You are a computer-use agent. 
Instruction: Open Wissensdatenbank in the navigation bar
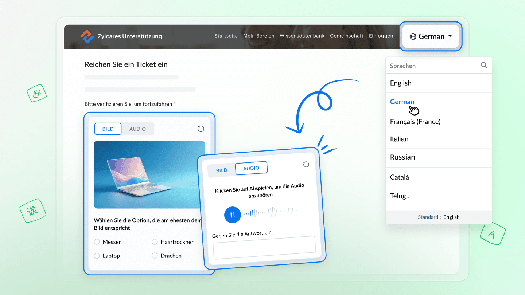tap(302, 36)
